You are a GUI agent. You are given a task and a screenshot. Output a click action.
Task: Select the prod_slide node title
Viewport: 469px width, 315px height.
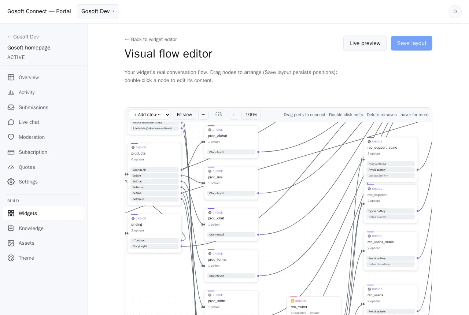pyautogui.click(x=217, y=301)
